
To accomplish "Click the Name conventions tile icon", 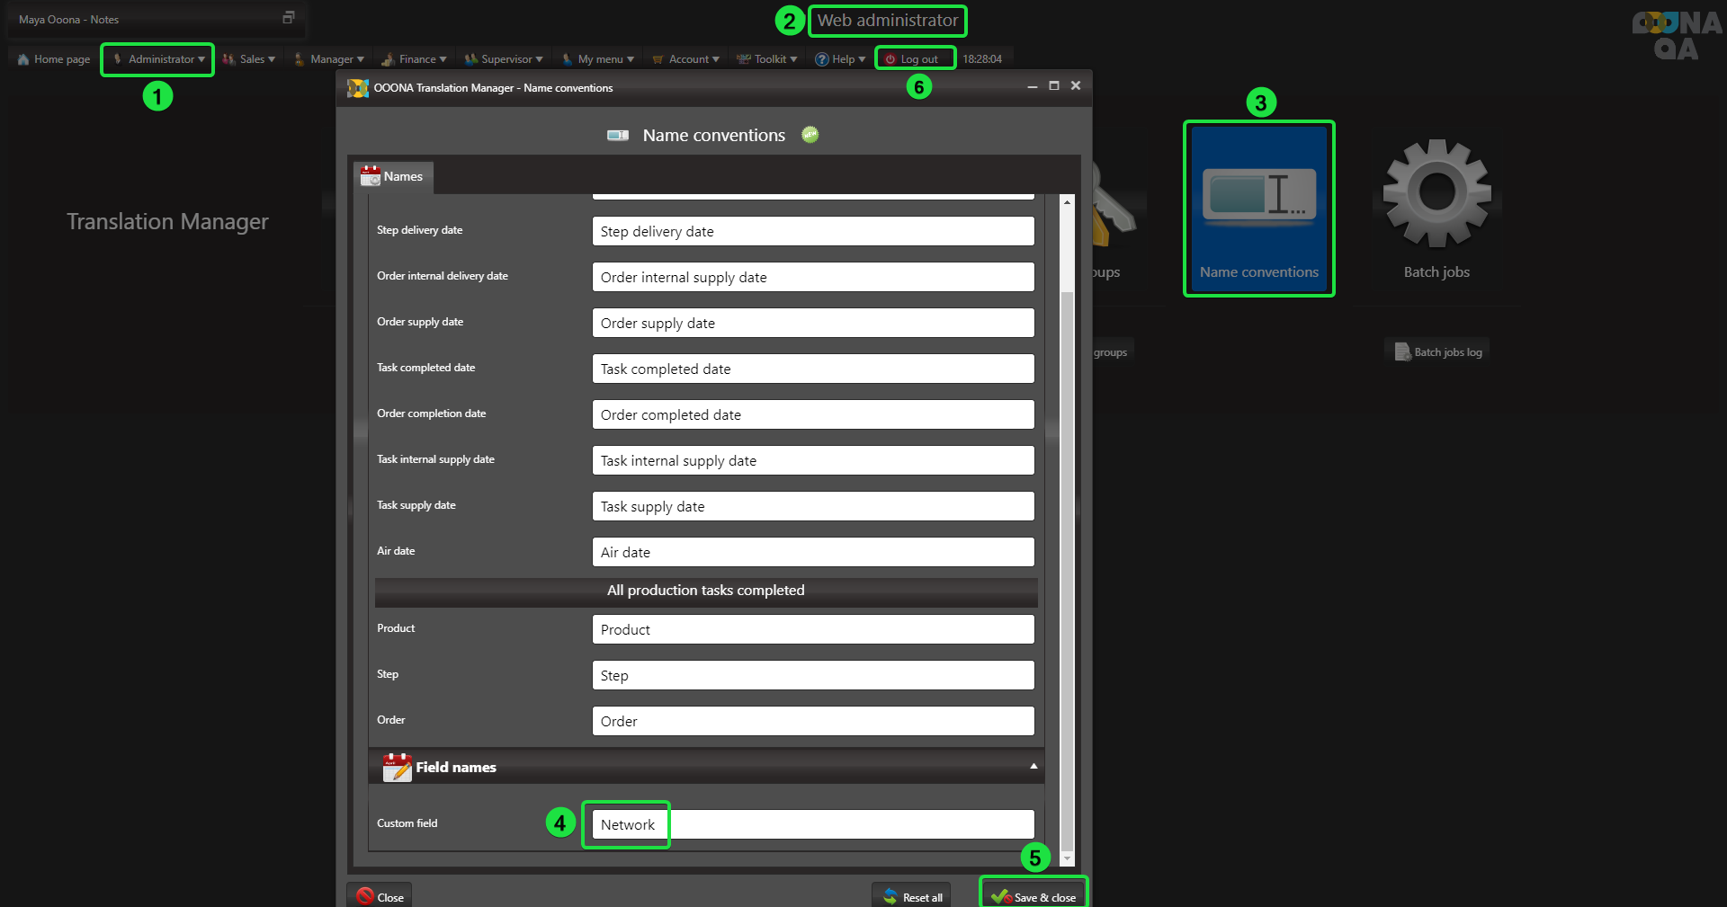I will pyautogui.click(x=1258, y=195).
